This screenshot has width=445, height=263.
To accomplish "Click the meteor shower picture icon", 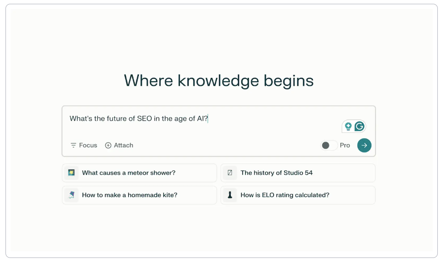I will [71, 173].
